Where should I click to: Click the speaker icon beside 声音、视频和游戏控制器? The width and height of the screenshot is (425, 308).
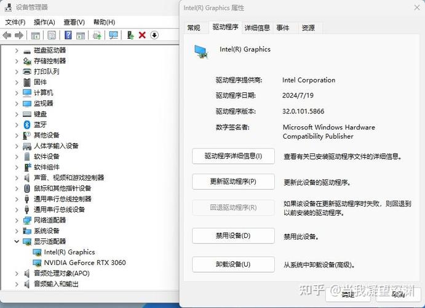click(27, 178)
